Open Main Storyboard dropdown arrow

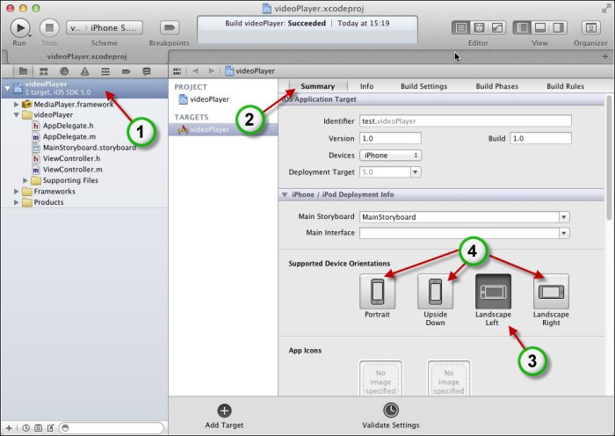pos(564,217)
